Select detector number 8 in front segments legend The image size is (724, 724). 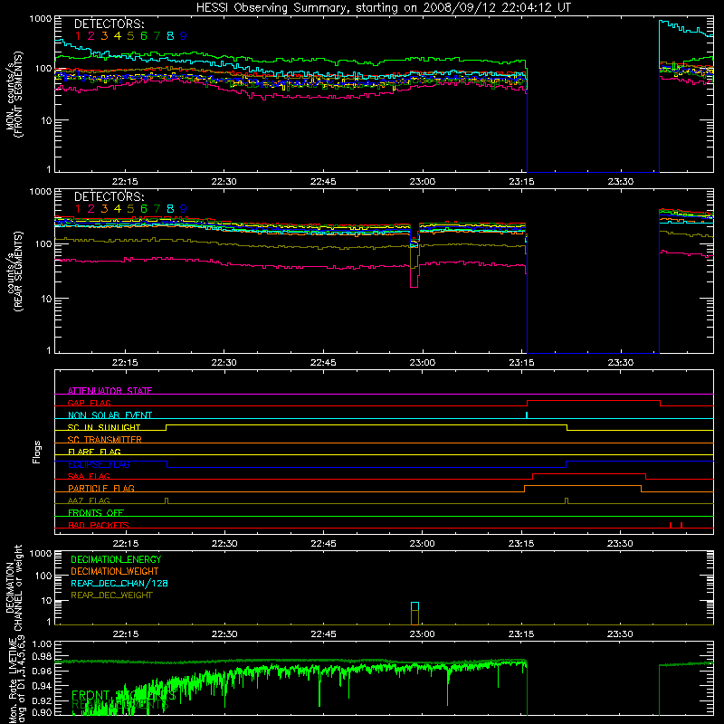[x=170, y=36]
